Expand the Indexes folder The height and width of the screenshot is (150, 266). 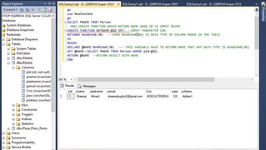(x=13, y=119)
